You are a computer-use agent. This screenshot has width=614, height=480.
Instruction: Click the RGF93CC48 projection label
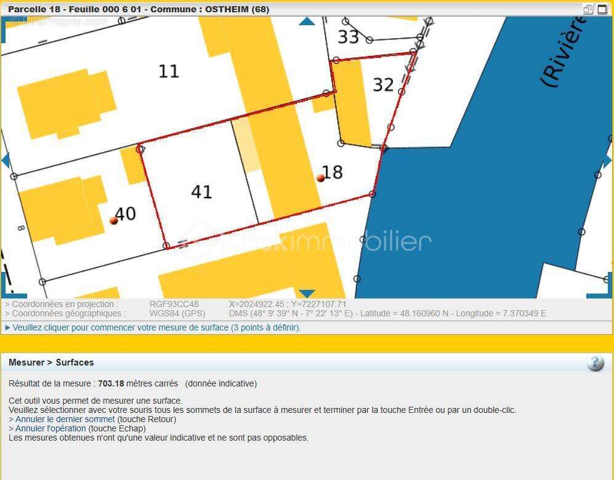[174, 304]
